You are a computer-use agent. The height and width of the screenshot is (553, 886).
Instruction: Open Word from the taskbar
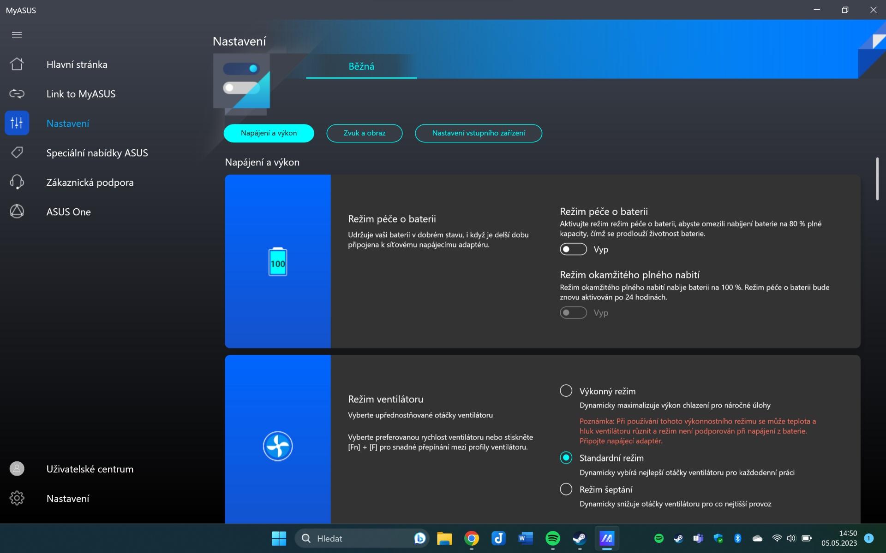[x=526, y=538]
